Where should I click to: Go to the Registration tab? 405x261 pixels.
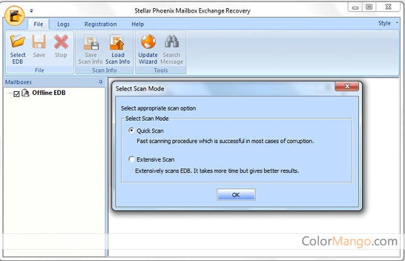click(x=100, y=25)
